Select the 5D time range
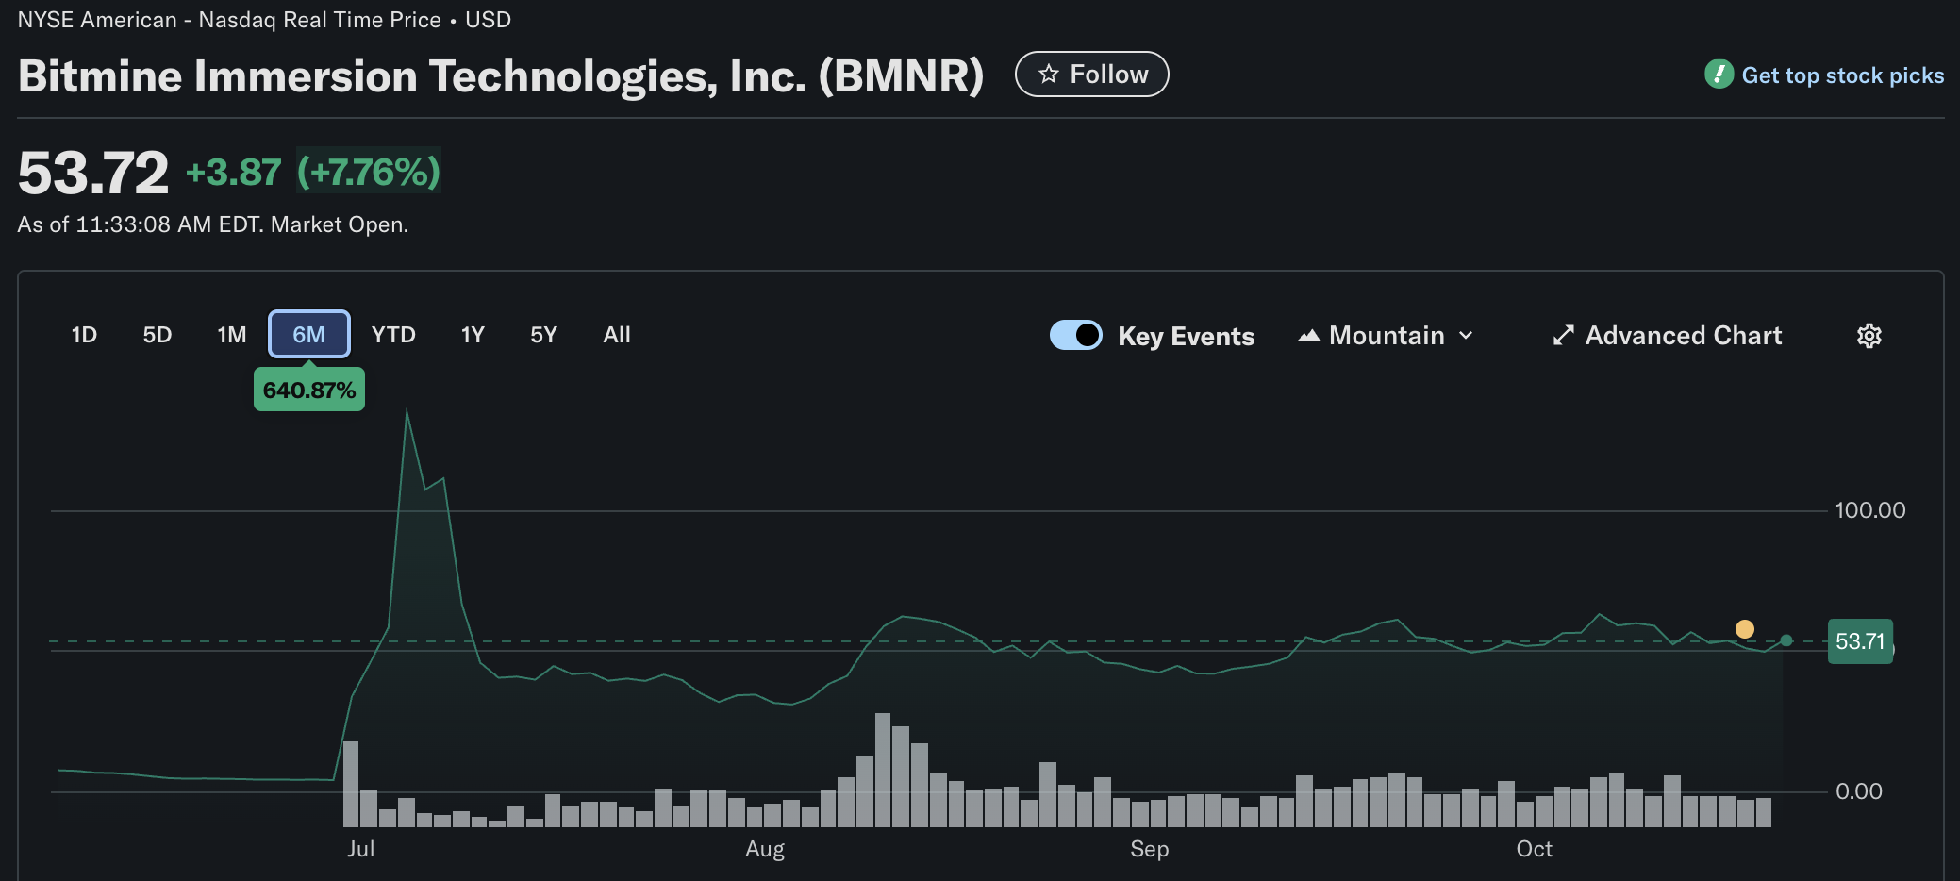The width and height of the screenshot is (1960, 881). point(158,335)
